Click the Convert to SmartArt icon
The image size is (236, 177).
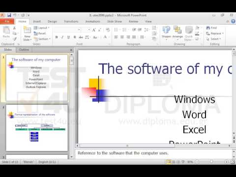coord(154,39)
